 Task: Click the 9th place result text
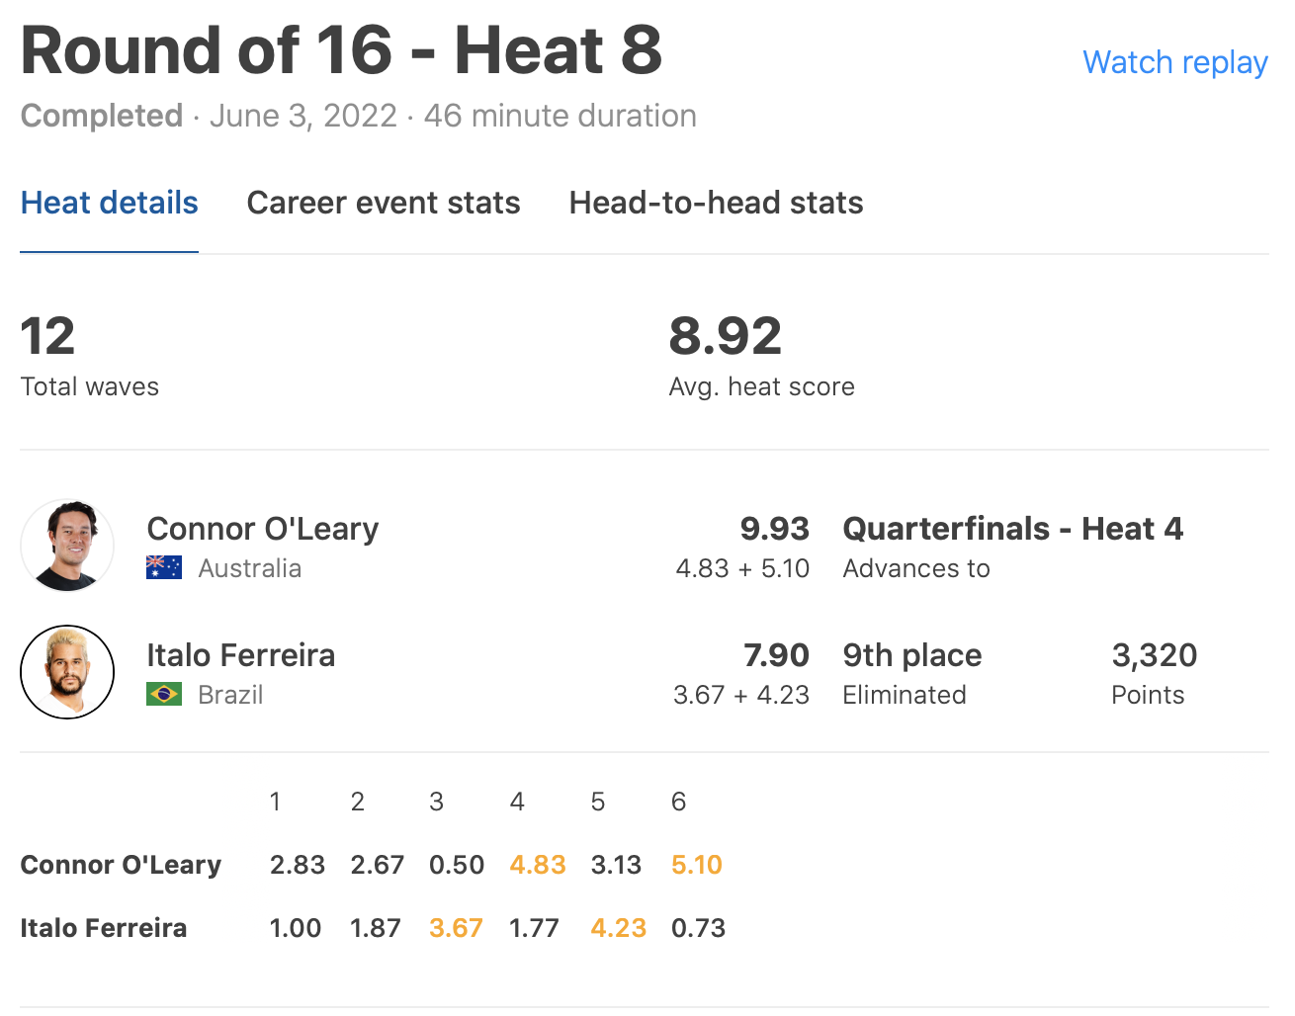point(911,655)
